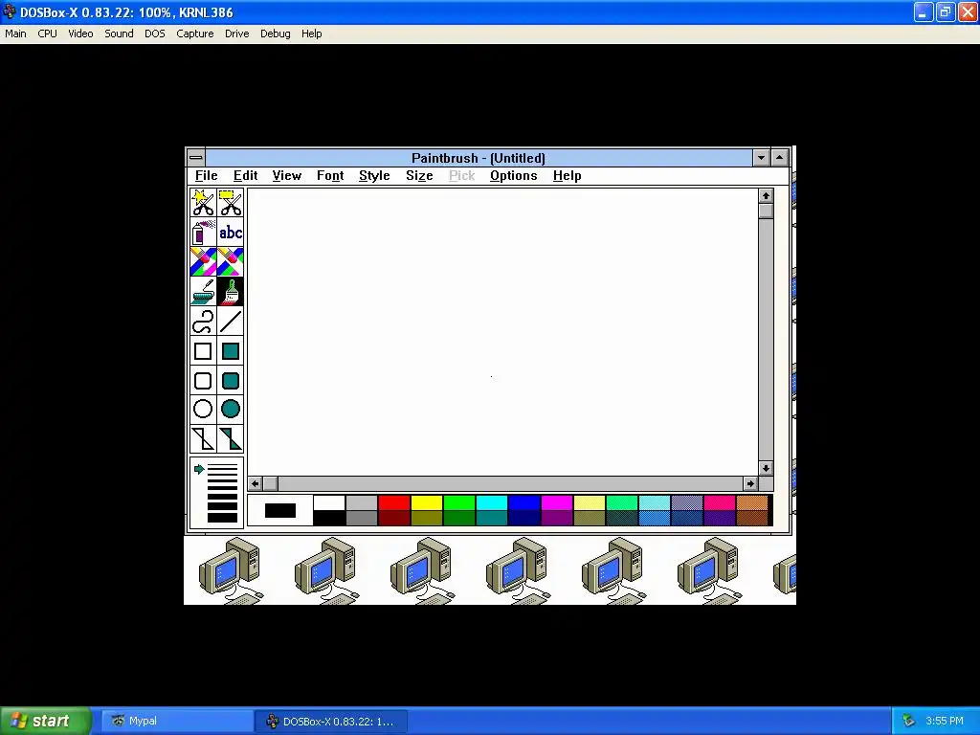The width and height of the screenshot is (980, 735).
Task: Select the Filled Box tool
Action: point(231,350)
